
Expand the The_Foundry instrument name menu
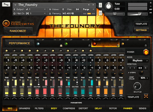coord(15,5)
